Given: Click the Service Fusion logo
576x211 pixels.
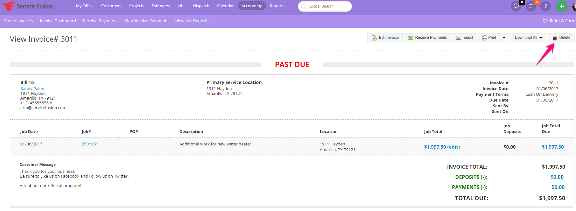Looking at the screenshot, I should coord(28,6).
